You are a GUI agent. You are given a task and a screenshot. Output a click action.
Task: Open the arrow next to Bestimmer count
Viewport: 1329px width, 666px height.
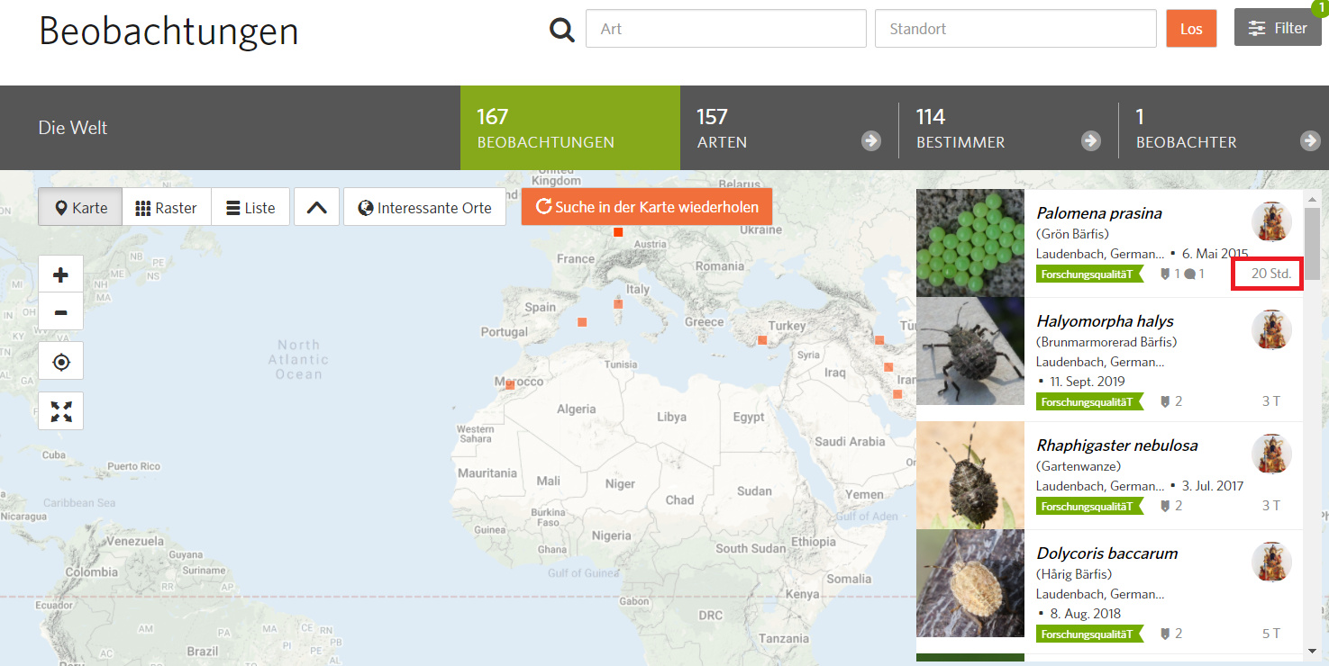(1090, 140)
